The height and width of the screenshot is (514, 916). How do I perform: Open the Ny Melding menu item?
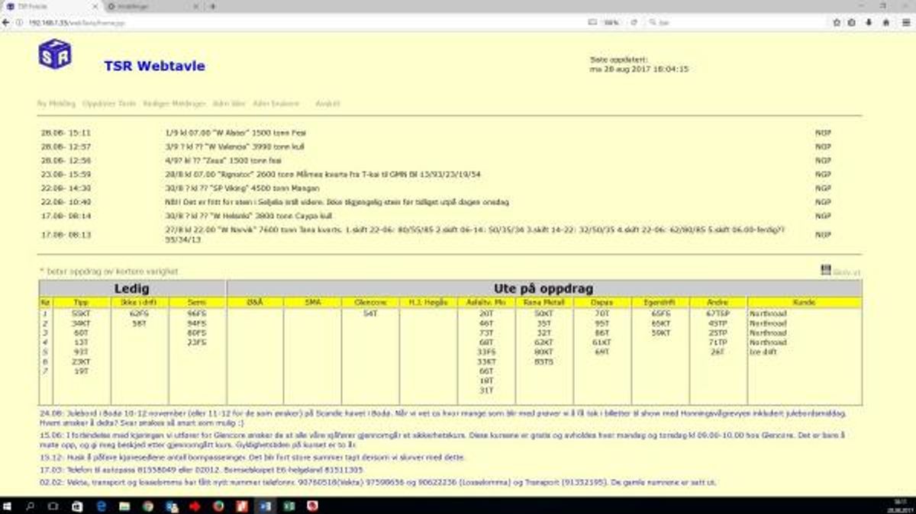(x=56, y=103)
